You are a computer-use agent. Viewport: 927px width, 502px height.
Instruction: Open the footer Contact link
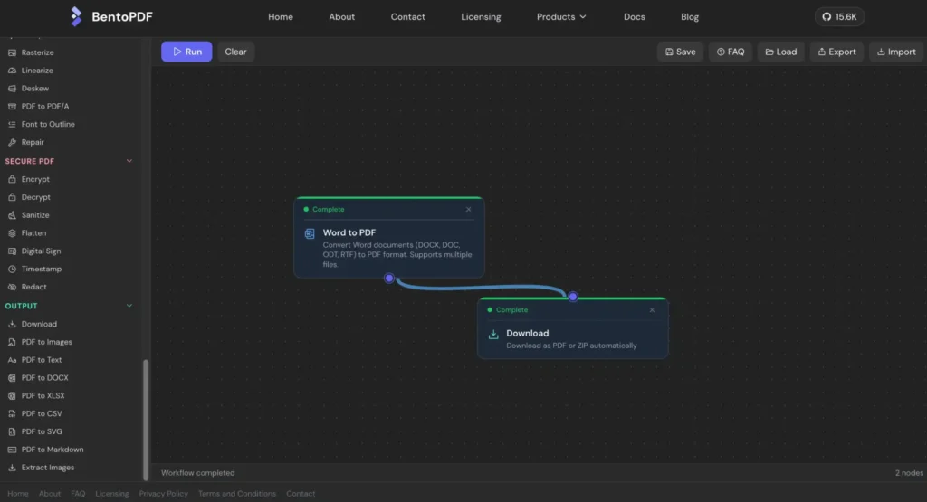(x=301, y=494)
